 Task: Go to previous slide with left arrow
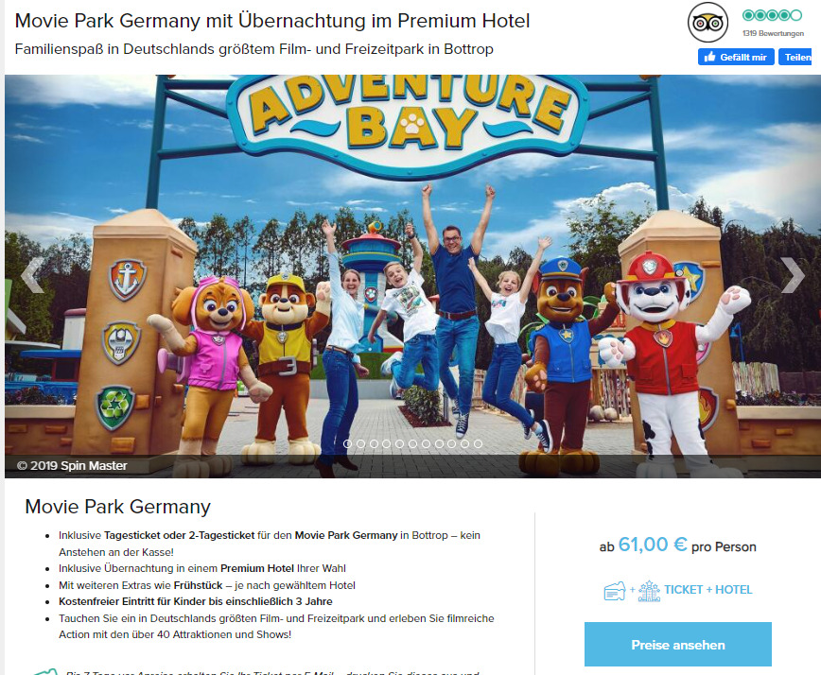[x=32, y=274]
